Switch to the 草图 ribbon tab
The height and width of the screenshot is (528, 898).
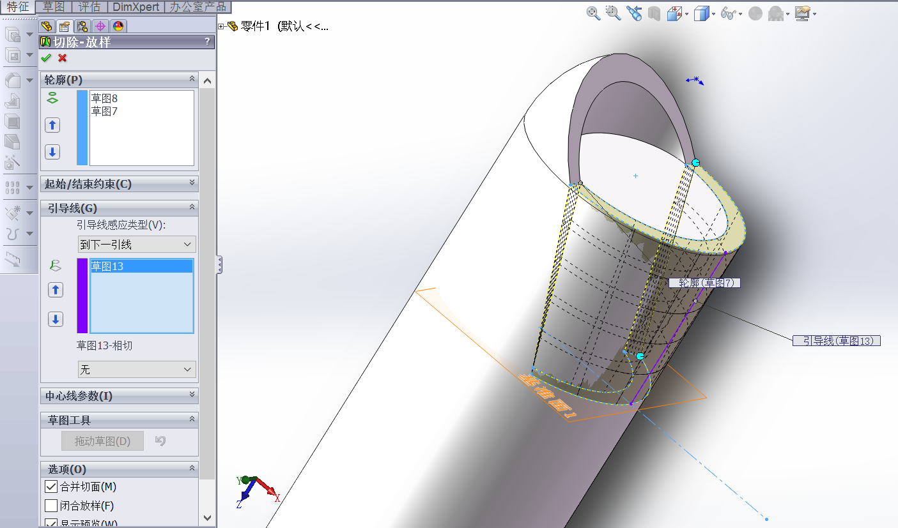(x=54, y=7)
